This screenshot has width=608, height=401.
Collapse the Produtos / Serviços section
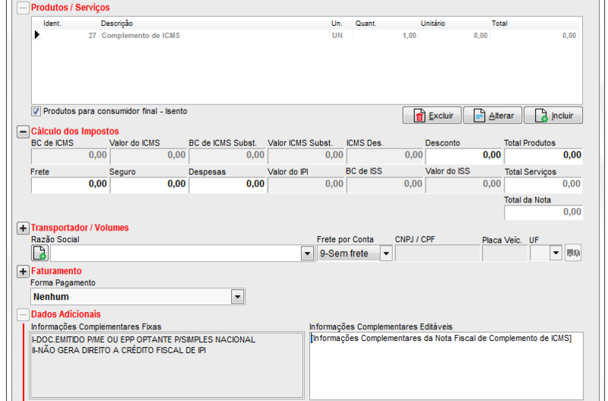click(23, 8)
